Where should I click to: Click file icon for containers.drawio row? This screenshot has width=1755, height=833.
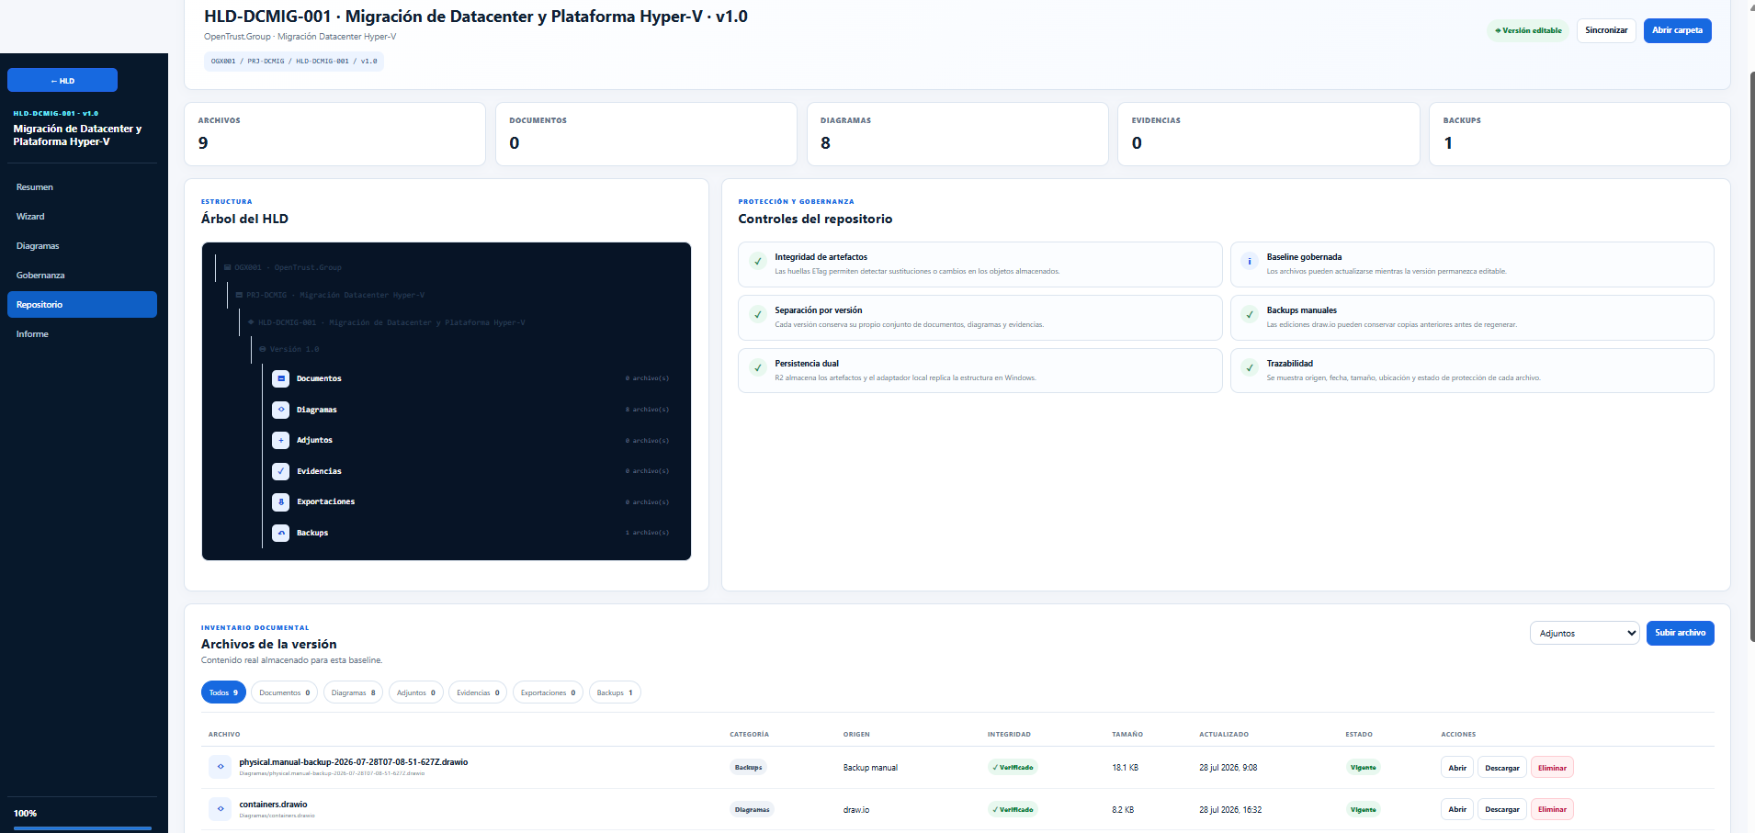click(221, 809)
